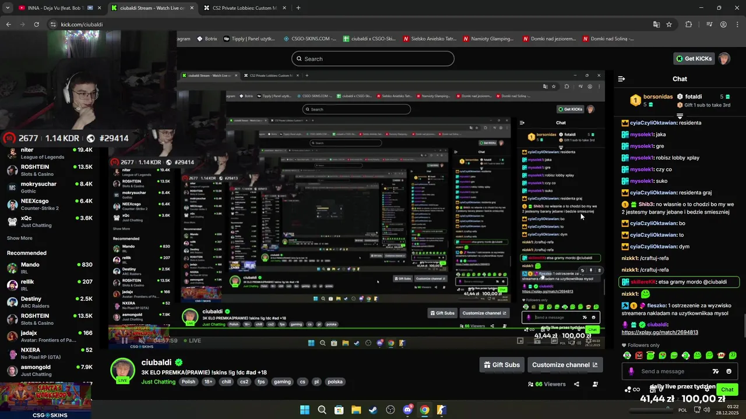746x419 pixels.
Task: Open the Destiny ARC Raiders channel
Action: point(50,302)
